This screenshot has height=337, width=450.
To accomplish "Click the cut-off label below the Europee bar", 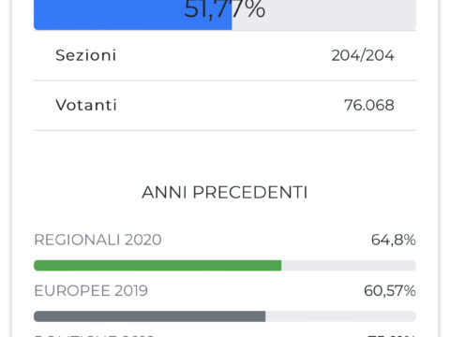I will coord(94,336).
